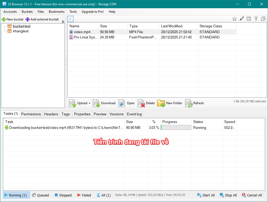This screenshot has width=268, height=202.
Task: Click the pencil edit path icon
Action: pyautogui.click(x=242, y=19)
